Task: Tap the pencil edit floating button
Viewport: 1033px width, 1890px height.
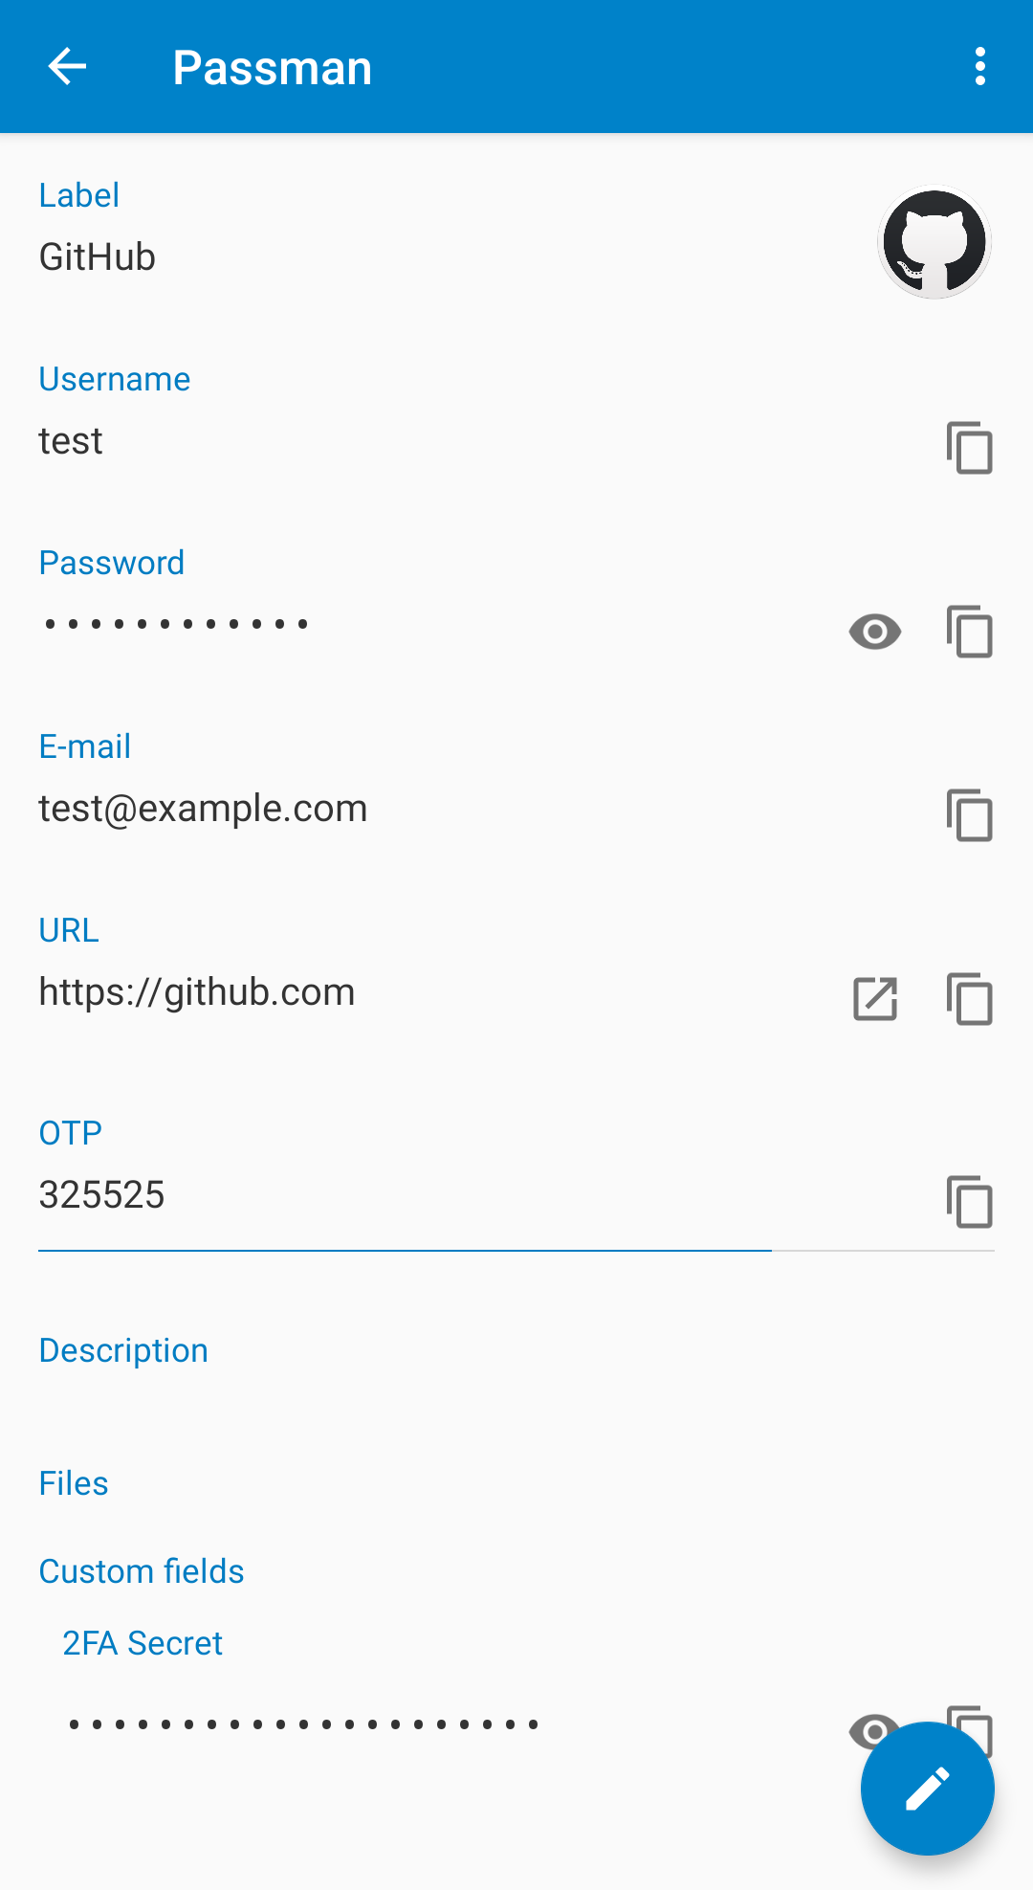Action: (927, 1789)
